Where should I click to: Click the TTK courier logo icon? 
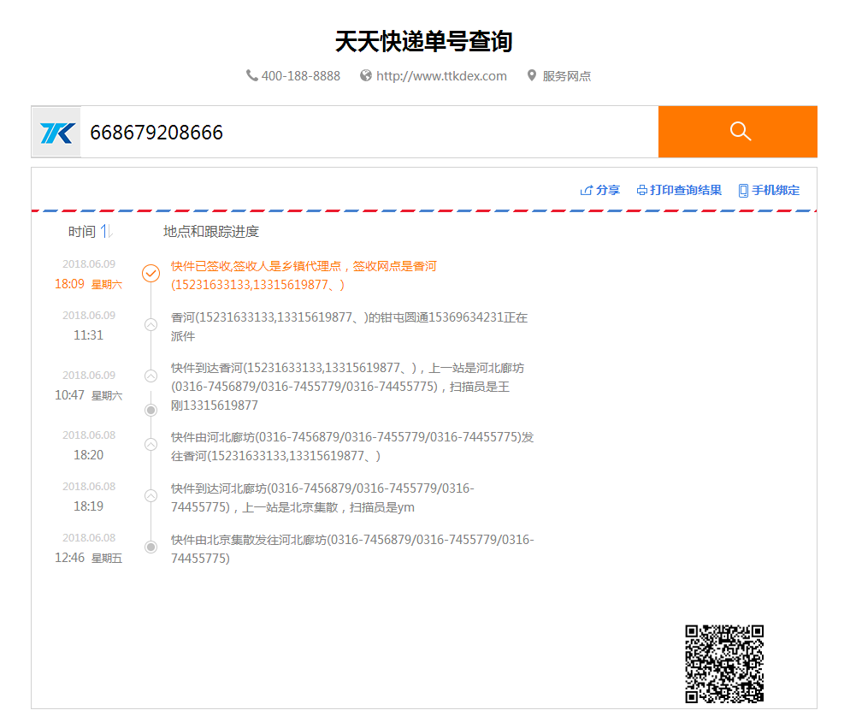click(57, 133)
